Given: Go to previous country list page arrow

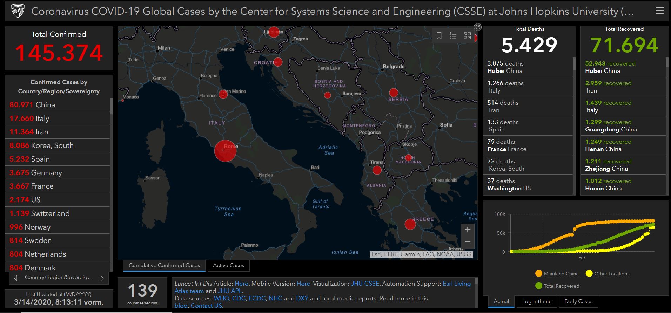Looking at the screenshot, I should tap(15, 278).
